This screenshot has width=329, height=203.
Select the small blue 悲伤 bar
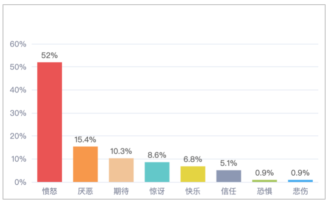300,181
